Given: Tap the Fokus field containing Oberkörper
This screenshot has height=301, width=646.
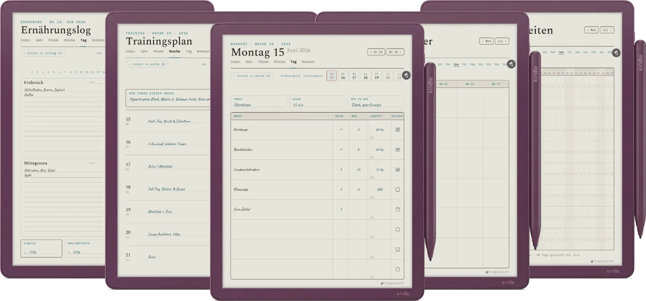Looking at the screenshot, I should coord(258,102).
